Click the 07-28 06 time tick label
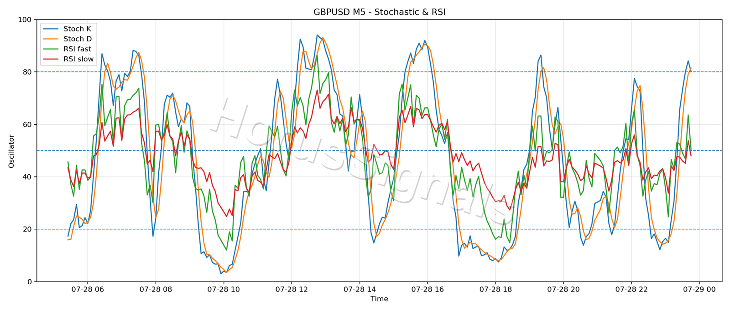 [x=88, y=289]
